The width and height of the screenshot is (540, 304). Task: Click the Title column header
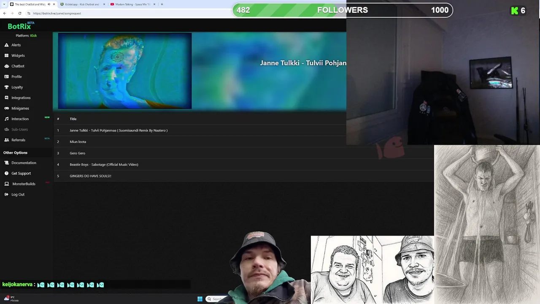73,119
